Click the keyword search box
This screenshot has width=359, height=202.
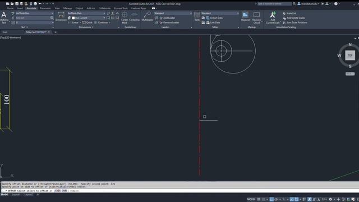click(274, 4)
